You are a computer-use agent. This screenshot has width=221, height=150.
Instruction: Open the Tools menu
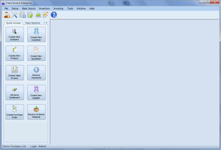pyautogui.click(x=70, y=9)
